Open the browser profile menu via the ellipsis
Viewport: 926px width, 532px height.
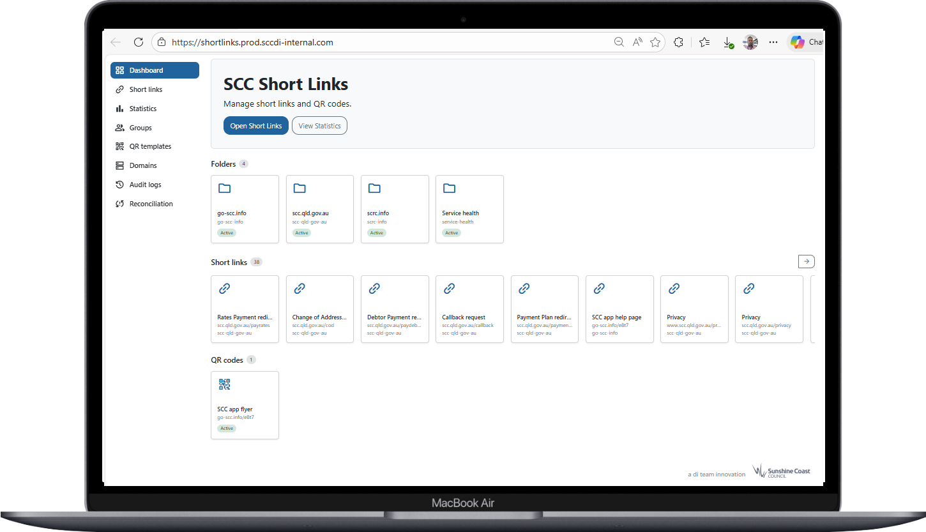tap(773, 42)
